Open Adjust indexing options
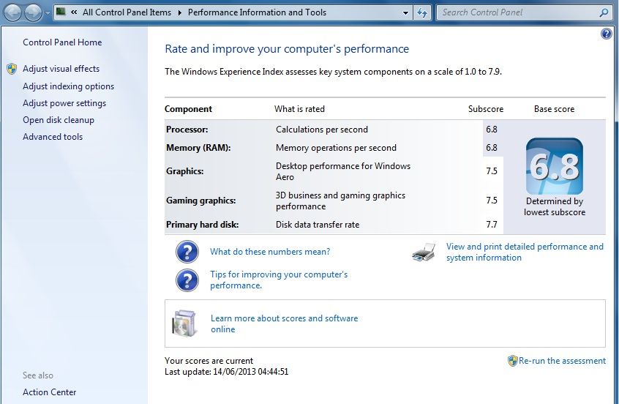 (x=68, y=86)
